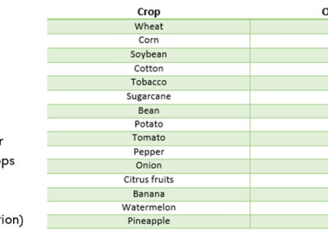This screenshot has width=328, height=237.
Task: Select the Citrus fruits cell
Action: (149, 180)
